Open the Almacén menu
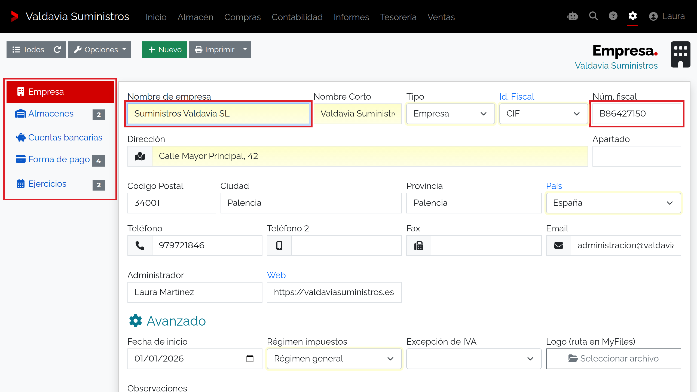 tap(195, 17)
